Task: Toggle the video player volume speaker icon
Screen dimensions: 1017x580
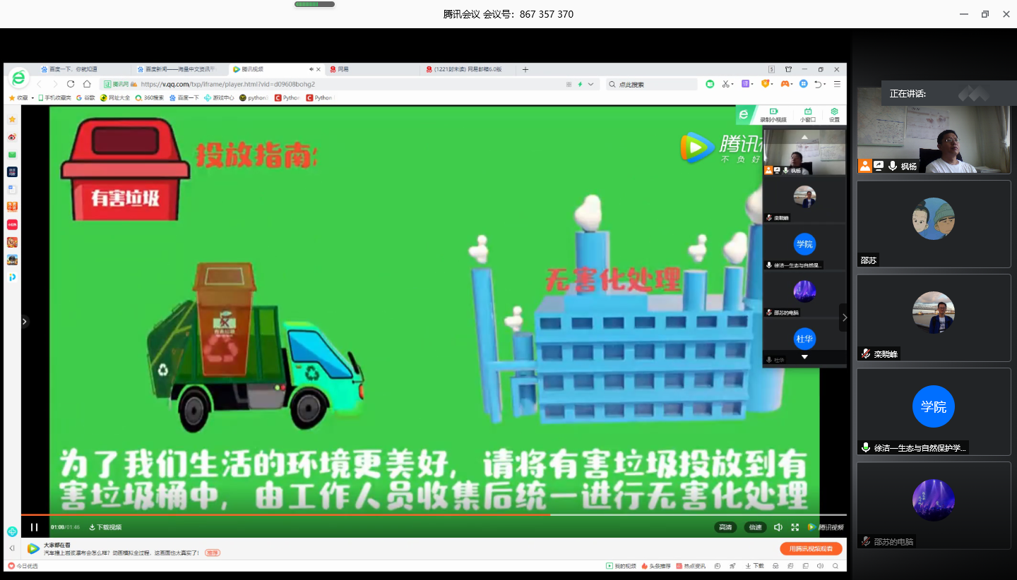Action: click(778, 527)
